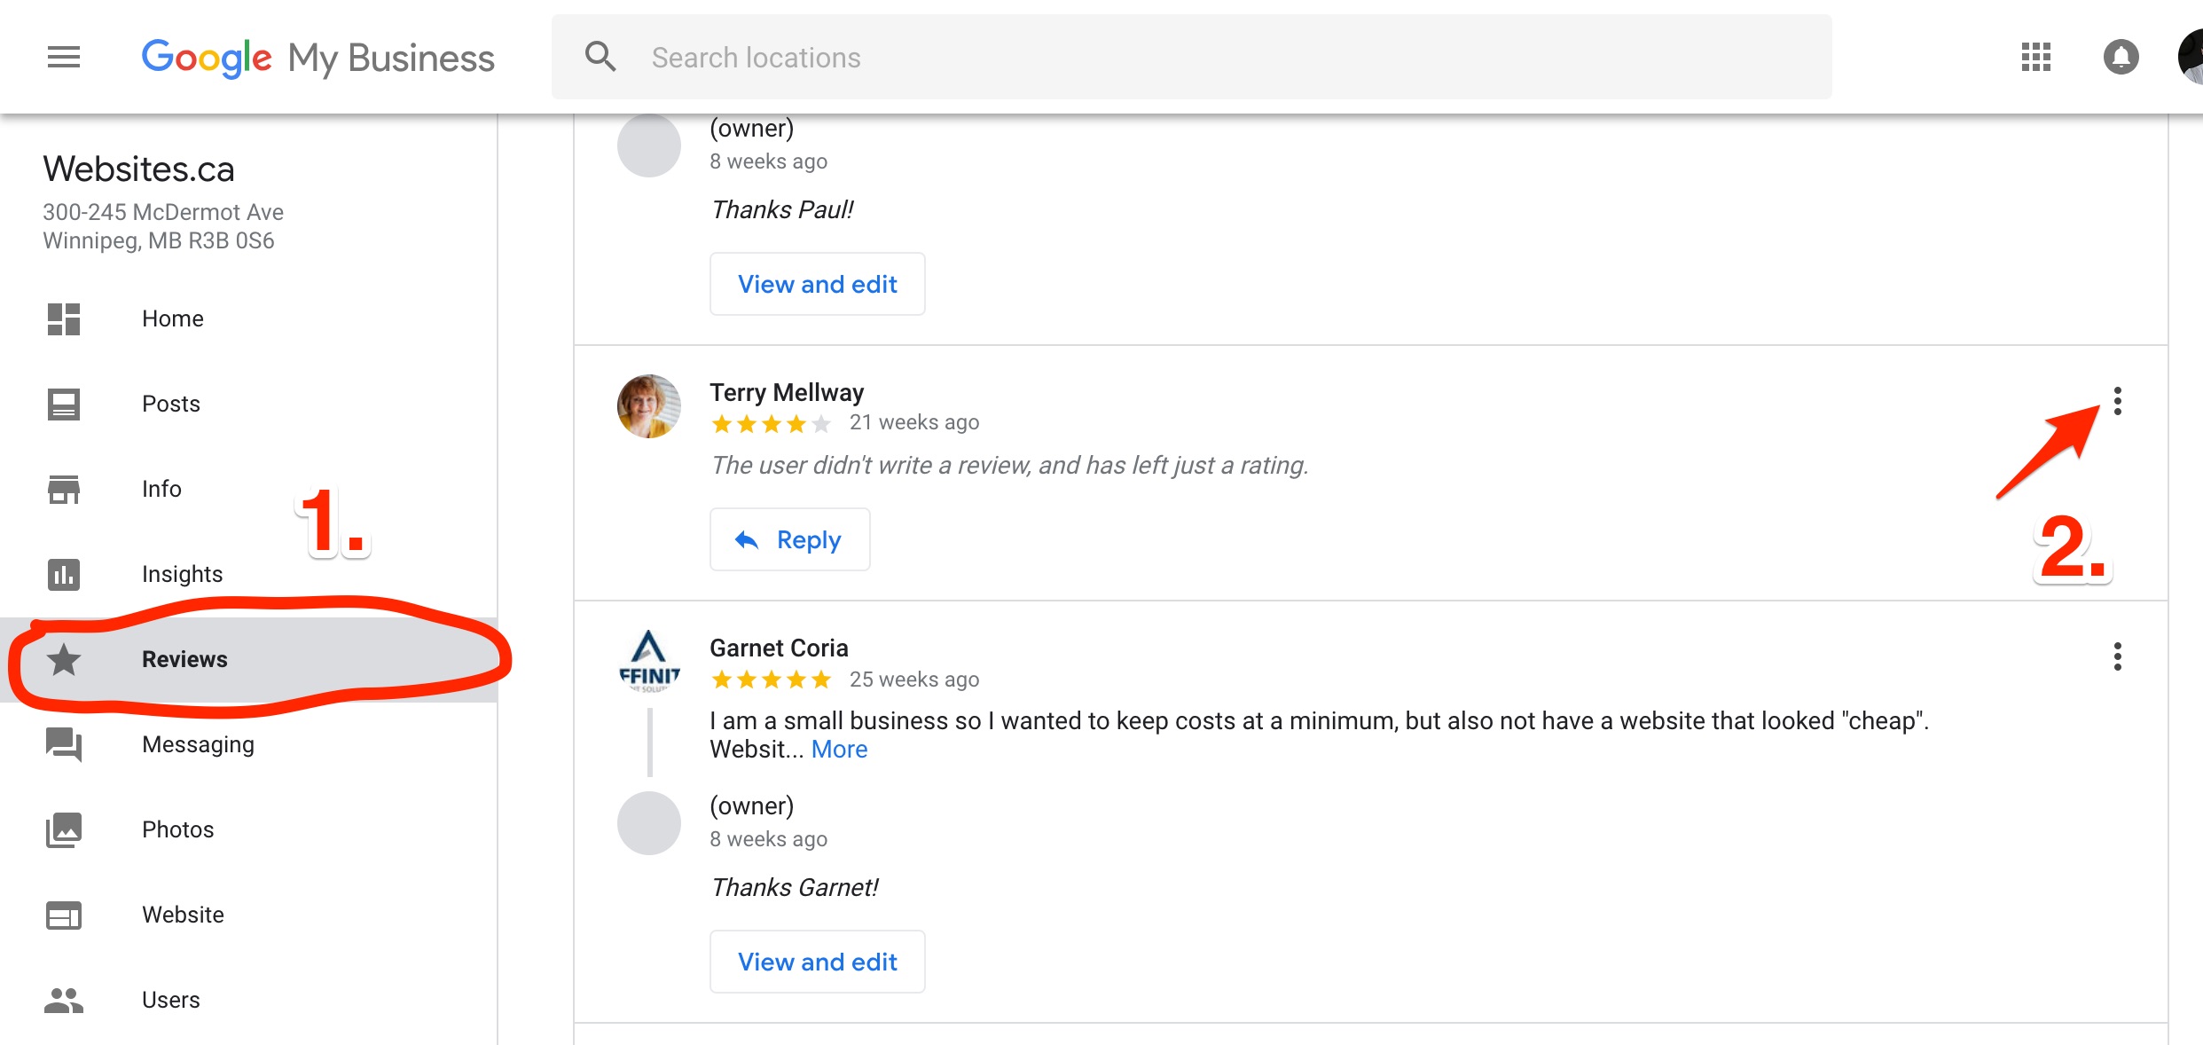This screenshot has height=1045, width=2203.
Task: Click the Terry Mellway reviewer name
Action: tap(787, 392)
